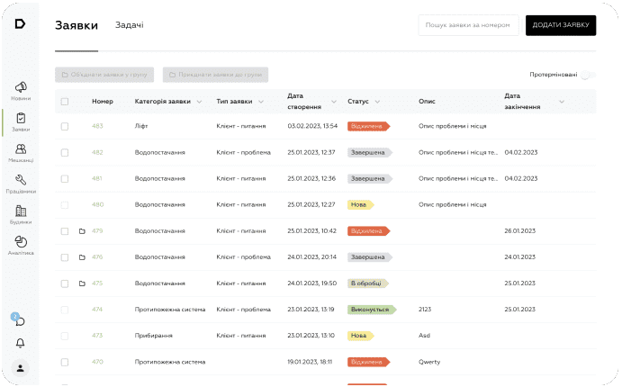622x387 pixels.
Task: Expand Статус column filter arrow
Action: [377, 102]
